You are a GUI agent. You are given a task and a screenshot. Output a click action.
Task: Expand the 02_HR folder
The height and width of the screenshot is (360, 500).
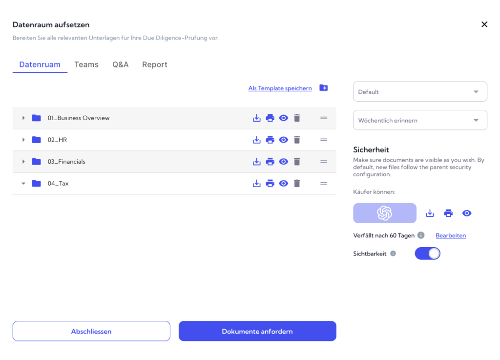coord(23,140)
